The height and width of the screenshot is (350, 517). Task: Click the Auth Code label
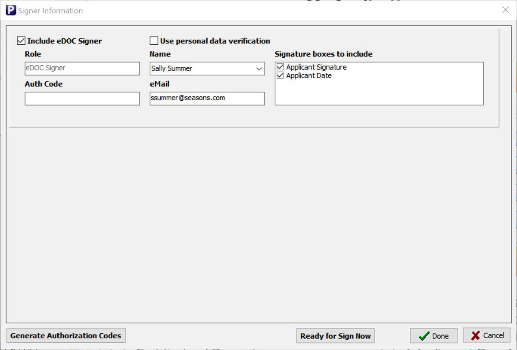tap(44, 84)
